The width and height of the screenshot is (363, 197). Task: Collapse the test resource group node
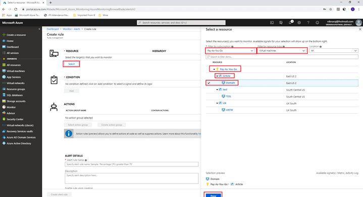pyautogui.click(x=217, y=89)
